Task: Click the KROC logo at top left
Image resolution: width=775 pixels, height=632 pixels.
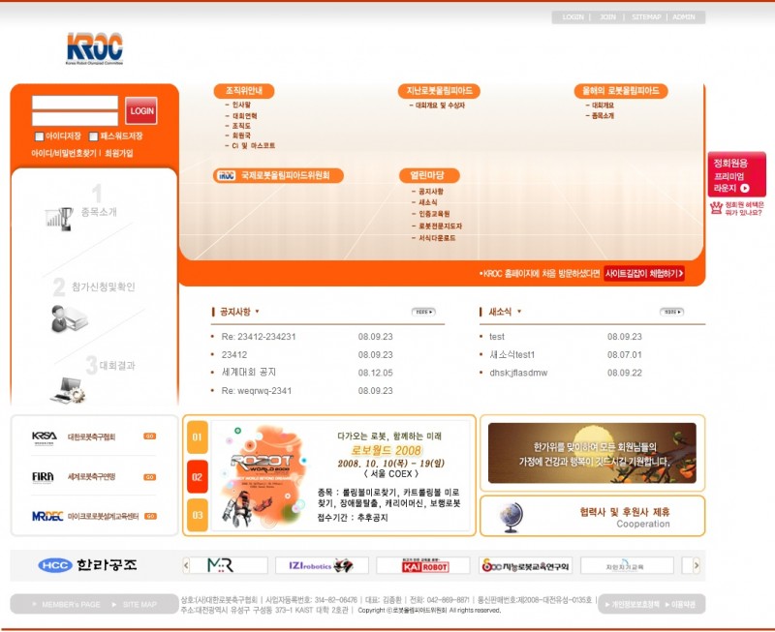Action: 94,48
